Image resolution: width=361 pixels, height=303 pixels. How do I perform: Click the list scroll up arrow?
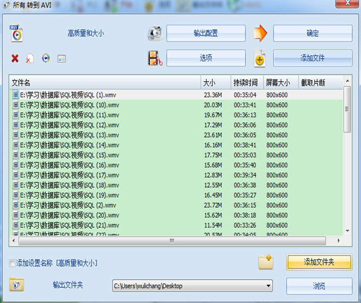point(347,81)
